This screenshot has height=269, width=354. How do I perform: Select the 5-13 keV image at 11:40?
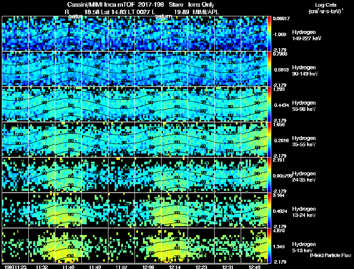pyautogui.click(x=69, y=246)
